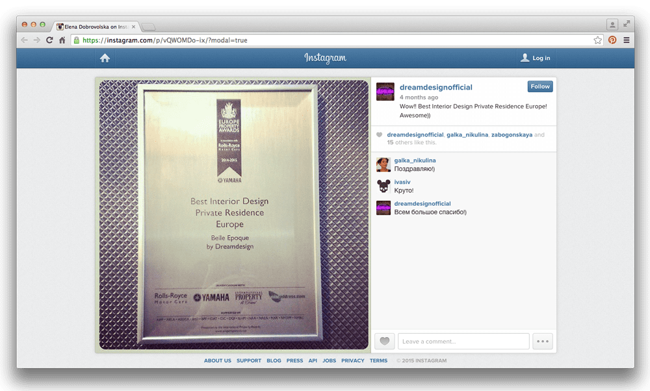
Task: Open API footer link
Action: pyautogui.click(x=313, y=360)
